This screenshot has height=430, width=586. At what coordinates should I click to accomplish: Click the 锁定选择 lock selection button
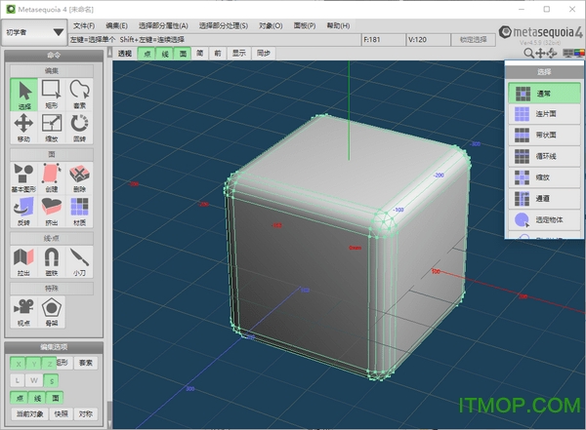click(x=473, y=40)
